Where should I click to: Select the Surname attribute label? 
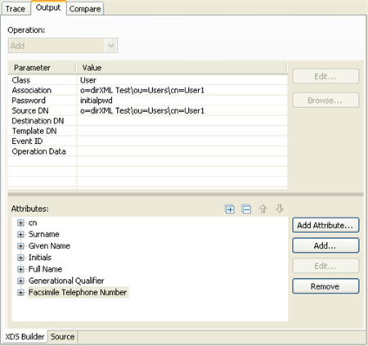[x=44, y=235]
